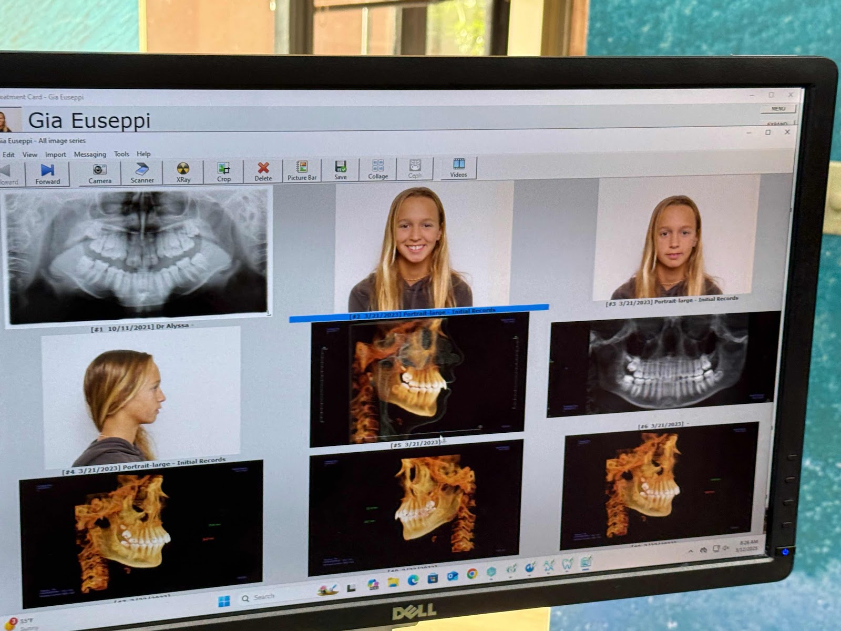Click the Forward toolbar icon
This screenshot has width=841, height=631.
[48, 173]
